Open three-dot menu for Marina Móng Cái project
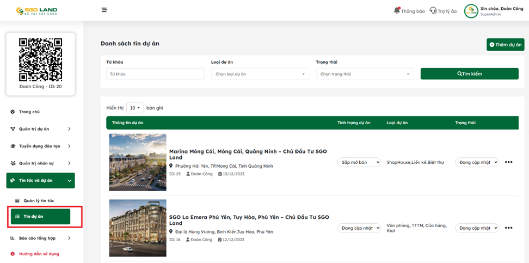Screen dimensions: 529x263 pyautogui.click(x=508, y=162)
